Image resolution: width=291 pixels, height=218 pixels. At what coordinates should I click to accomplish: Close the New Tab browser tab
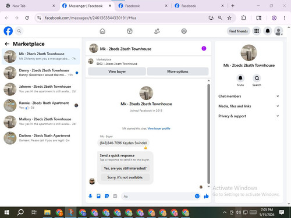click(54, 6)
